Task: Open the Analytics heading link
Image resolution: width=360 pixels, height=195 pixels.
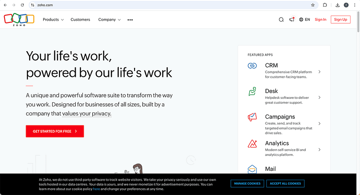Action: pos(277,143)
